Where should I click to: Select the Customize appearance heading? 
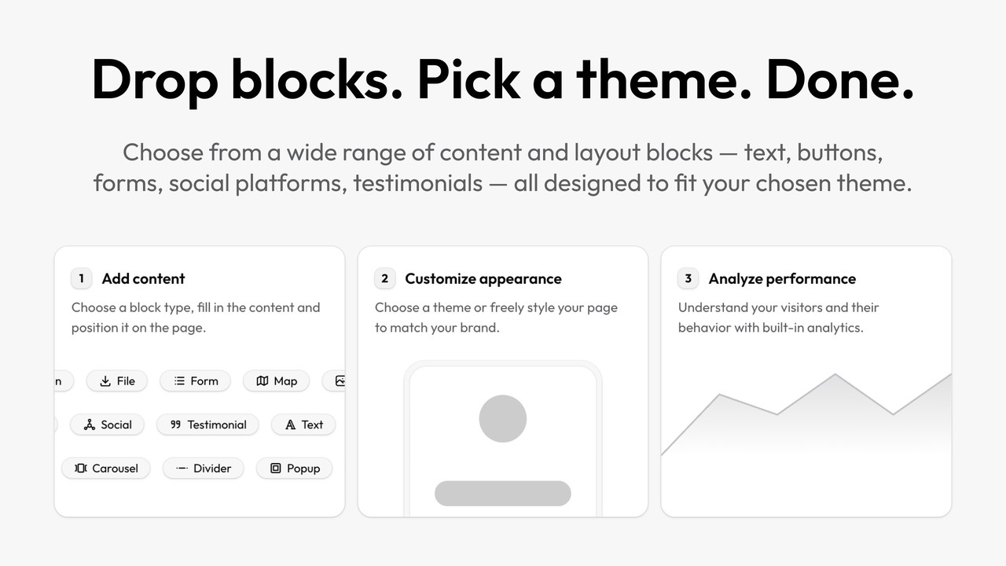point(483,278)
